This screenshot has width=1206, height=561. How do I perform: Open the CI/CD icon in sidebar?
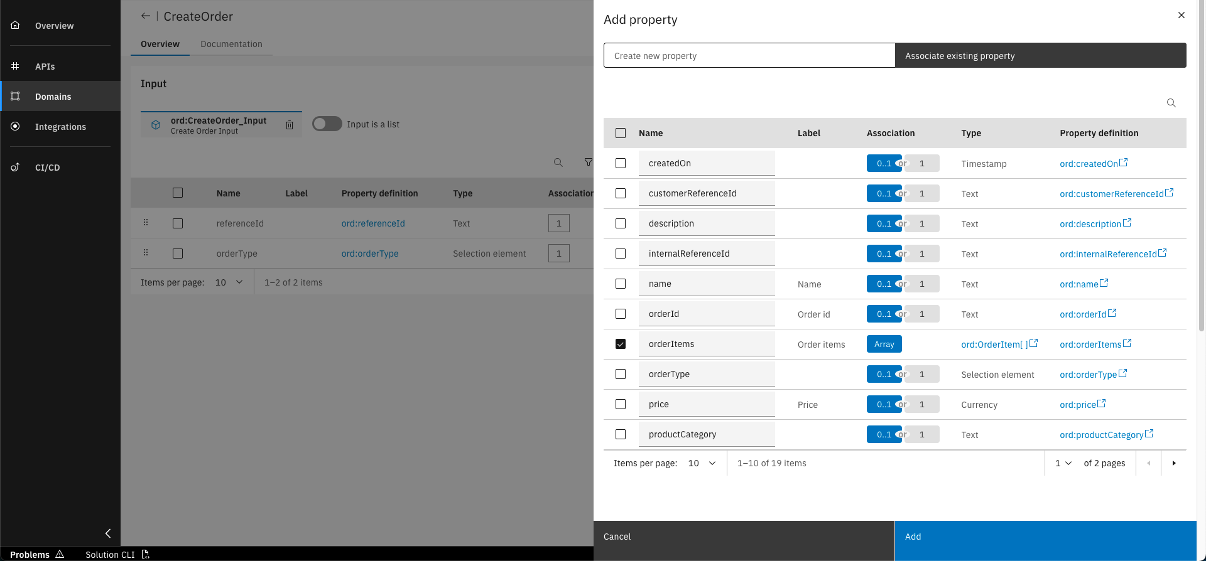tap(16, 167)
